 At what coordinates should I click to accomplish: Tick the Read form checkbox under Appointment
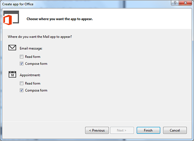[22, 84]
